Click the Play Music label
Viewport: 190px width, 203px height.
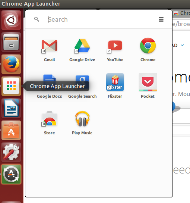coord(82,133)
